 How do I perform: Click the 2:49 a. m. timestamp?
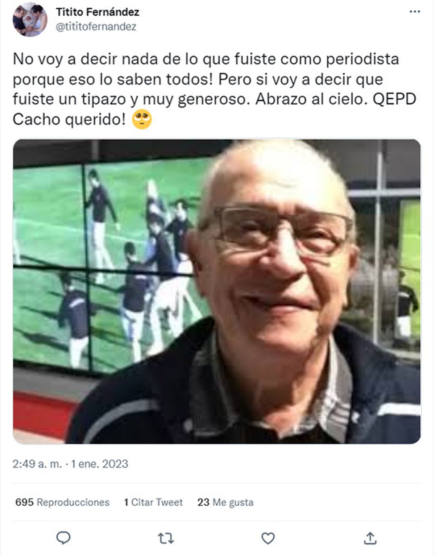point(37,464)
